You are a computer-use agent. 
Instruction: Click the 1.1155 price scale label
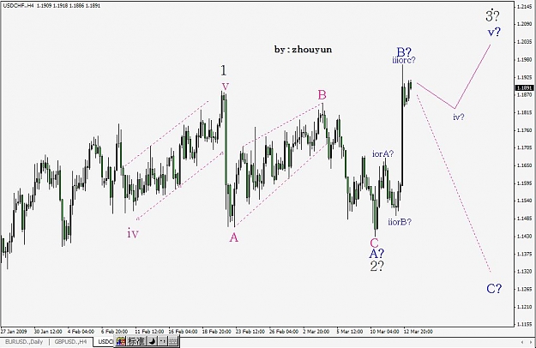click(x=524, y=325)
